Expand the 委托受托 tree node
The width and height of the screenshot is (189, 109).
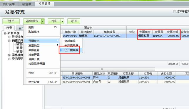coord(9,59)
